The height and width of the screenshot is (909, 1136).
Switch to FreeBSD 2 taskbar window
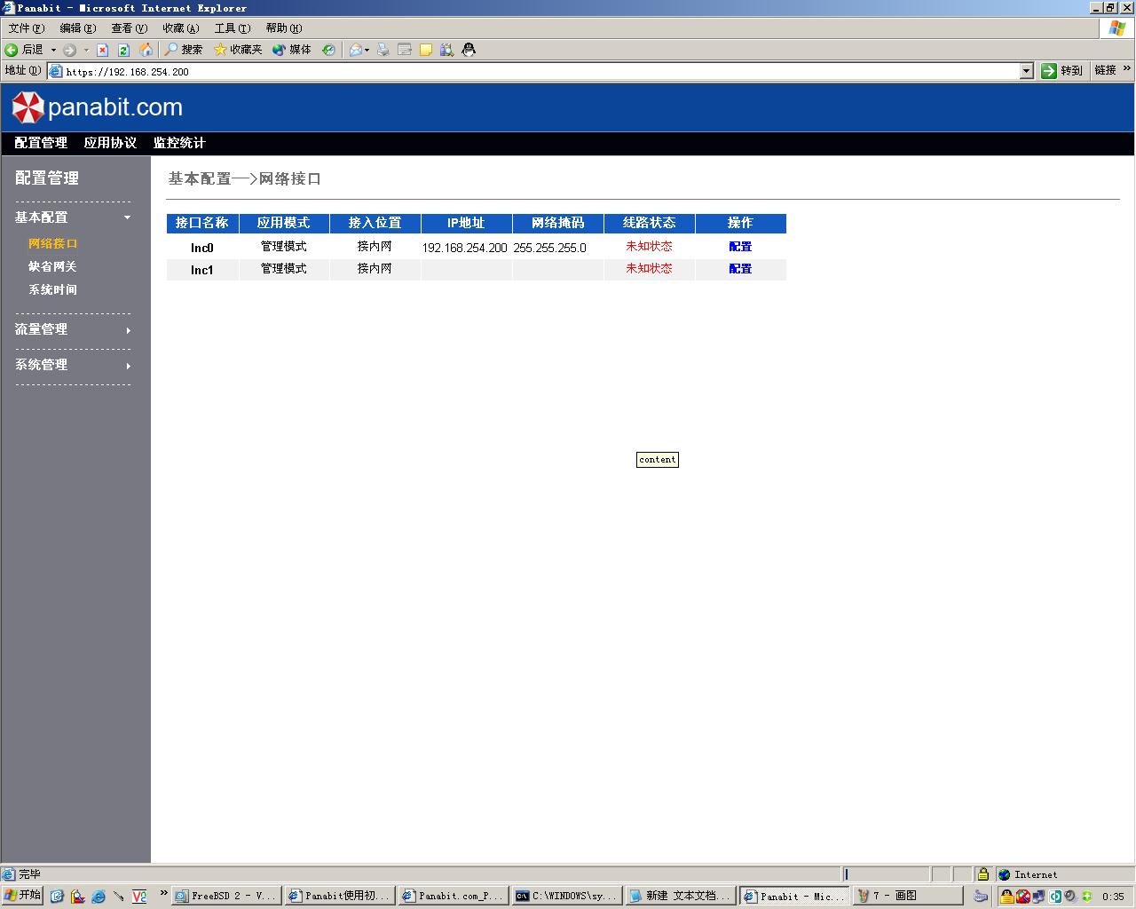pos(226,897)
